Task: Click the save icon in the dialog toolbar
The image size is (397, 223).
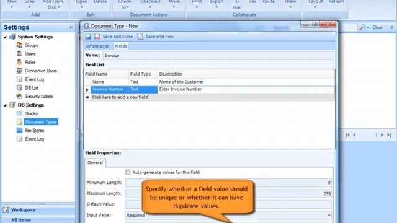Action: (x=88, y=37)
